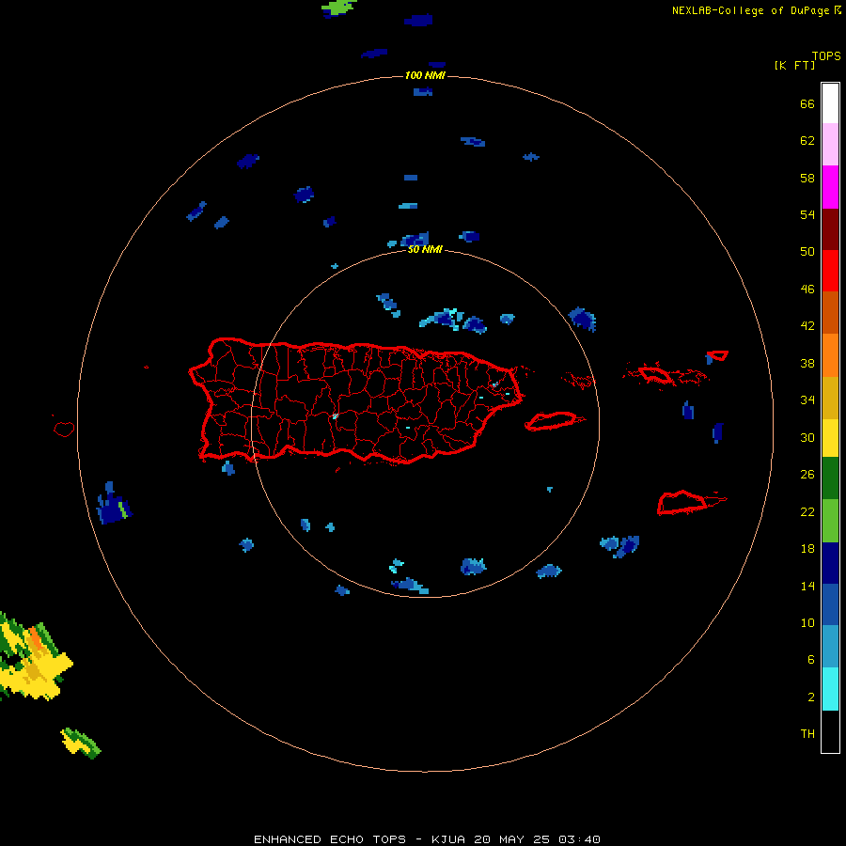Click the black TH threshold legend color
The image size is (846, 846).
click(830, 731)
